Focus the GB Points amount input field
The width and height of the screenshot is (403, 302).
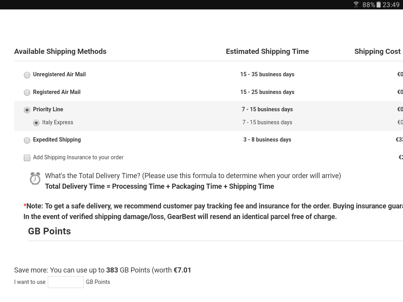coord(66,282)
